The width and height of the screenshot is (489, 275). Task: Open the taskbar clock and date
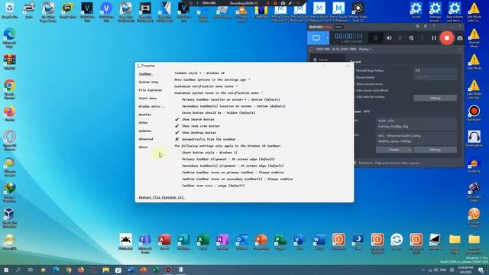click(465, 270)
